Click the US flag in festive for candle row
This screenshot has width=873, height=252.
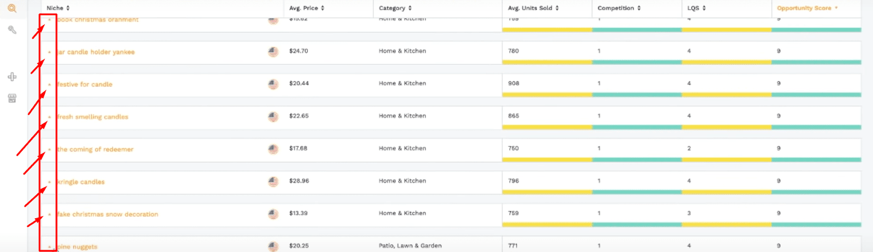pos(273,84)
